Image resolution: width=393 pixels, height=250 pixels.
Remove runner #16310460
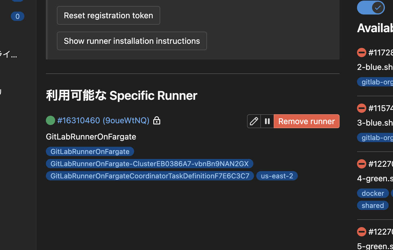point(307,121)
